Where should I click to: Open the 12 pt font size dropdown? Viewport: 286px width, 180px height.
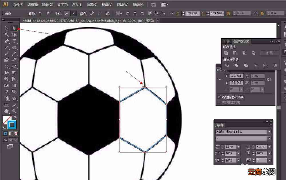[239, 147]
